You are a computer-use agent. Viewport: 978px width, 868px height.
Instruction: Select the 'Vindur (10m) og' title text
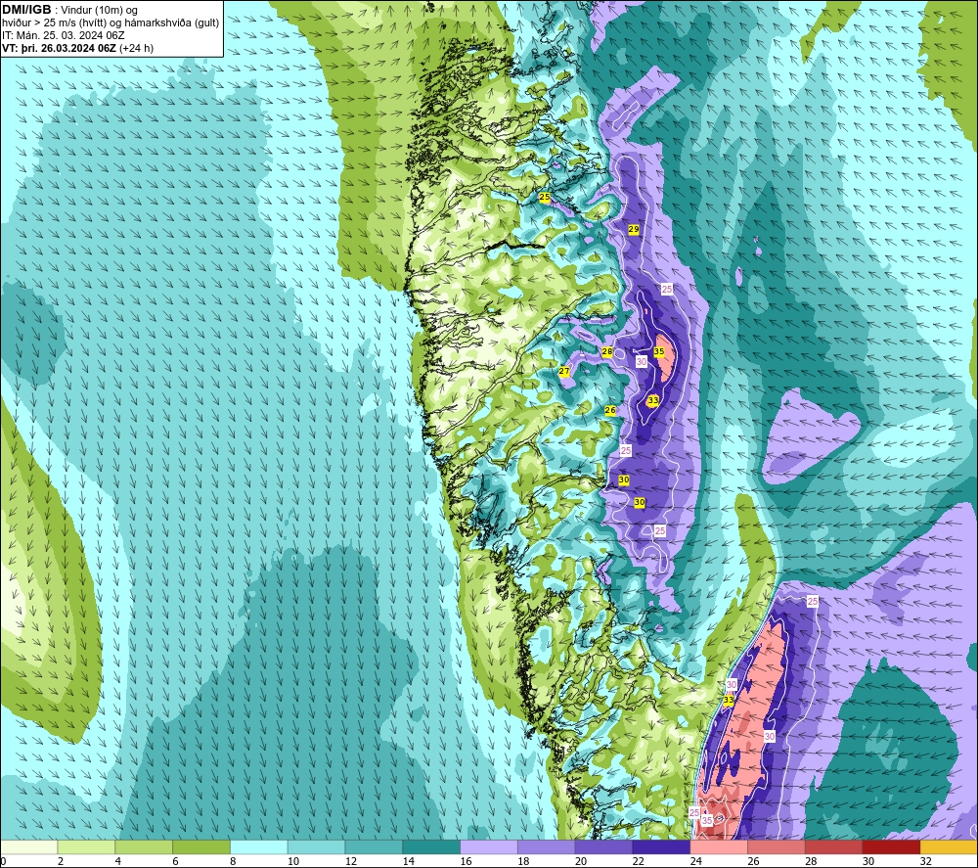coord(101,11)
